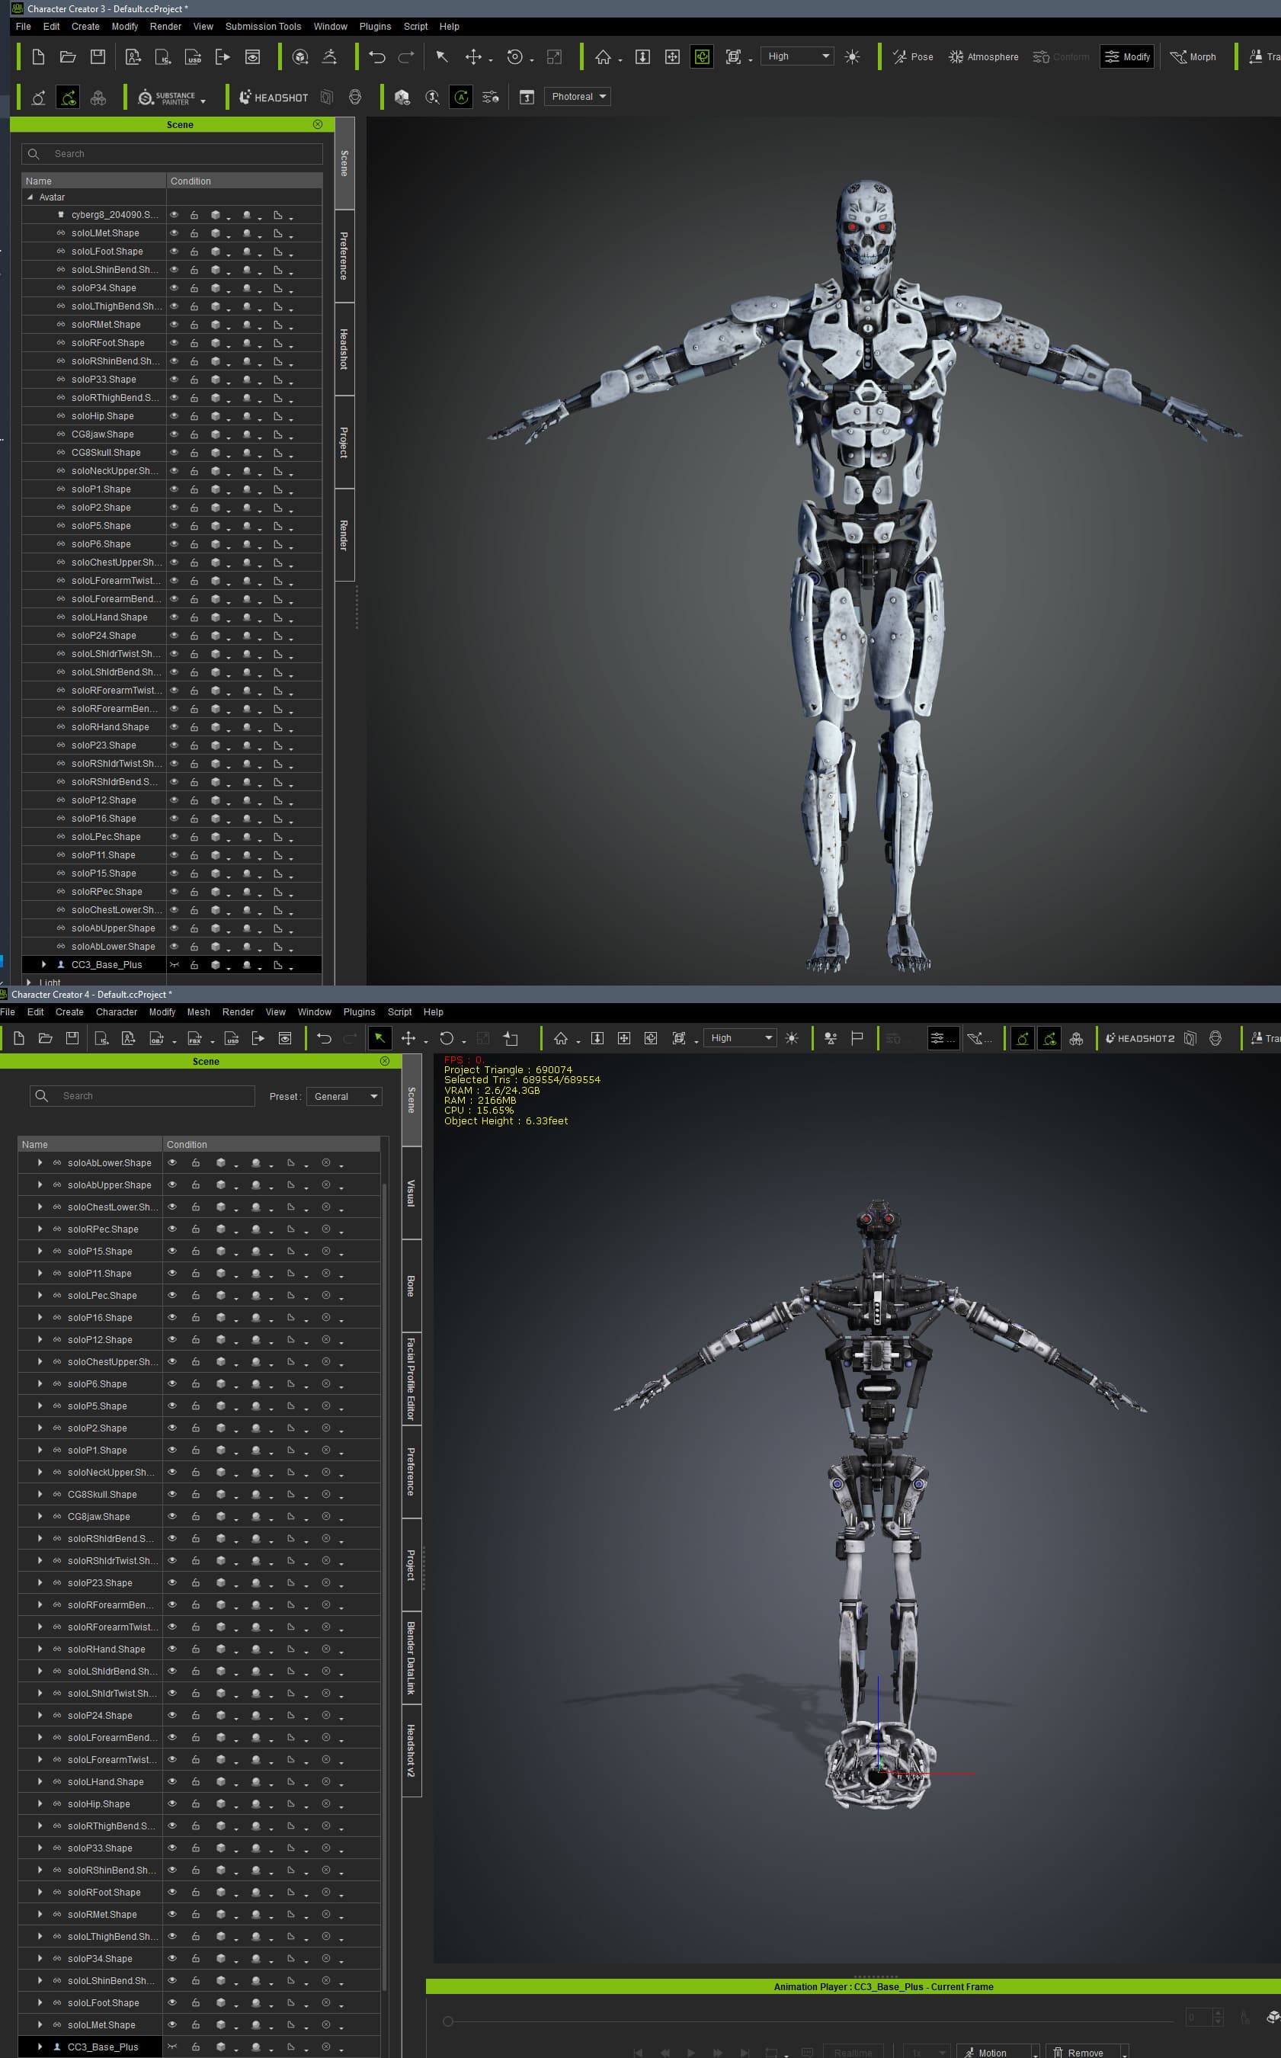Open the Photoreal shader dropdown
This screenshot has height=2058, width=1281.
click(x=577, y=97)
